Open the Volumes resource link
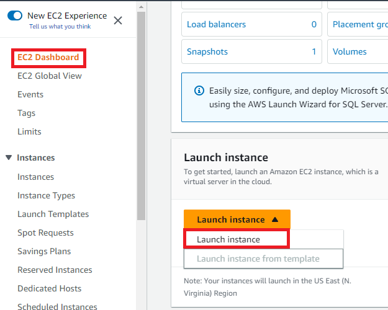388x310 pixels. (350, 52)
